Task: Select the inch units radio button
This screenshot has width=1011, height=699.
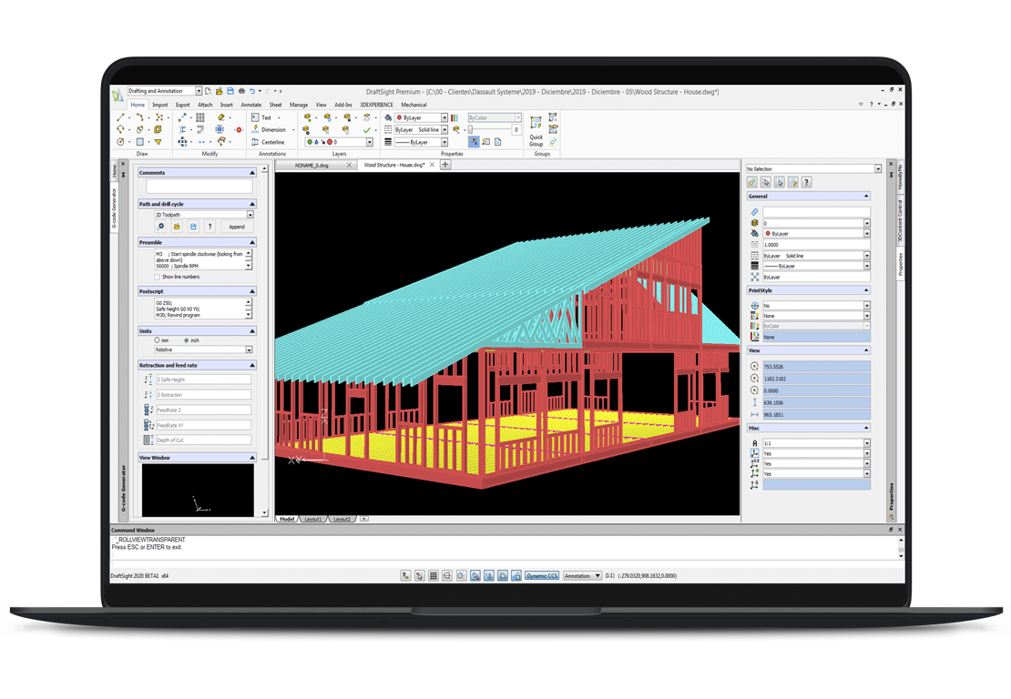Action: (187, 339)
